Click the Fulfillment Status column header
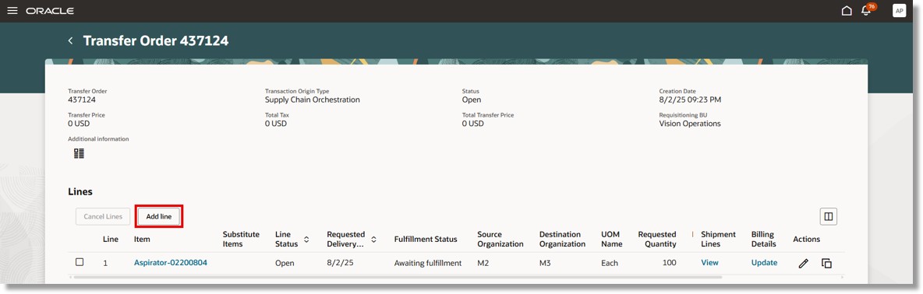The width and height of the screenshot is (923, 294). (x=426, y=240)
